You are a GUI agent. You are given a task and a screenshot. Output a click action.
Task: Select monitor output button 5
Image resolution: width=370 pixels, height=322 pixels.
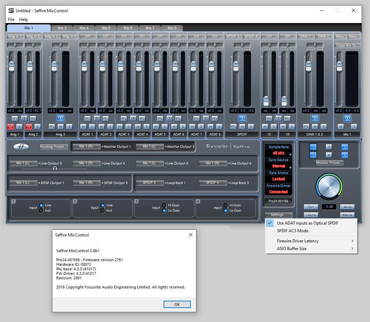point(344,147)
